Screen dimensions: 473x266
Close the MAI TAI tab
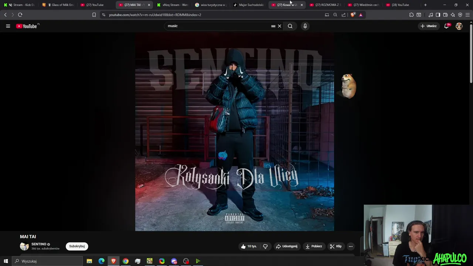[x=149, y=5]
